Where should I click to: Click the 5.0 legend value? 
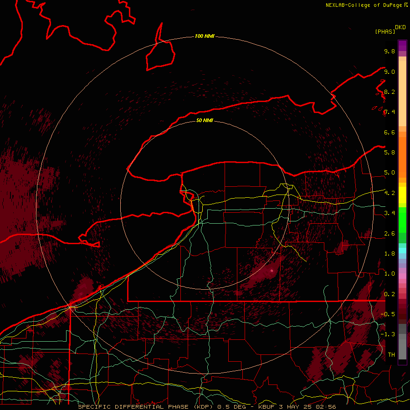point(389,173)
